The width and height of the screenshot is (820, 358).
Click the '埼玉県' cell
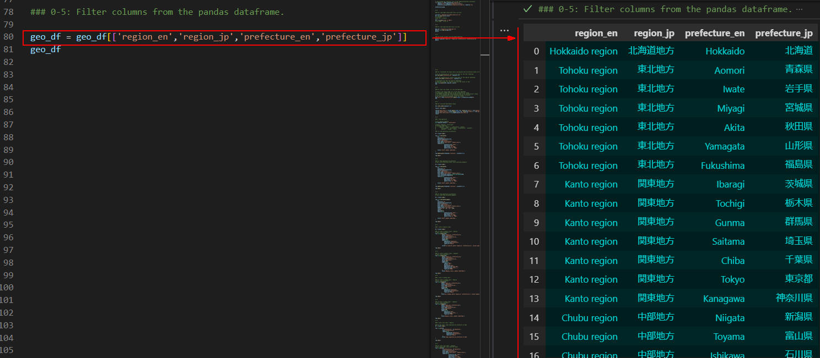coord(799,241)
